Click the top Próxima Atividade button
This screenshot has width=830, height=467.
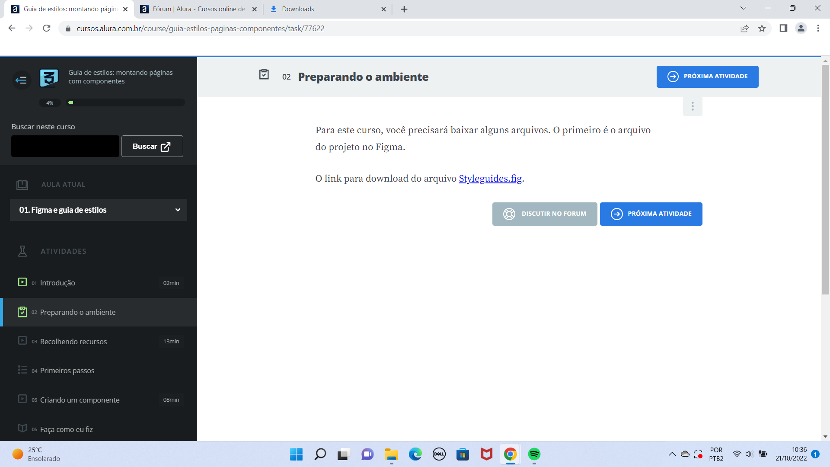707,77
